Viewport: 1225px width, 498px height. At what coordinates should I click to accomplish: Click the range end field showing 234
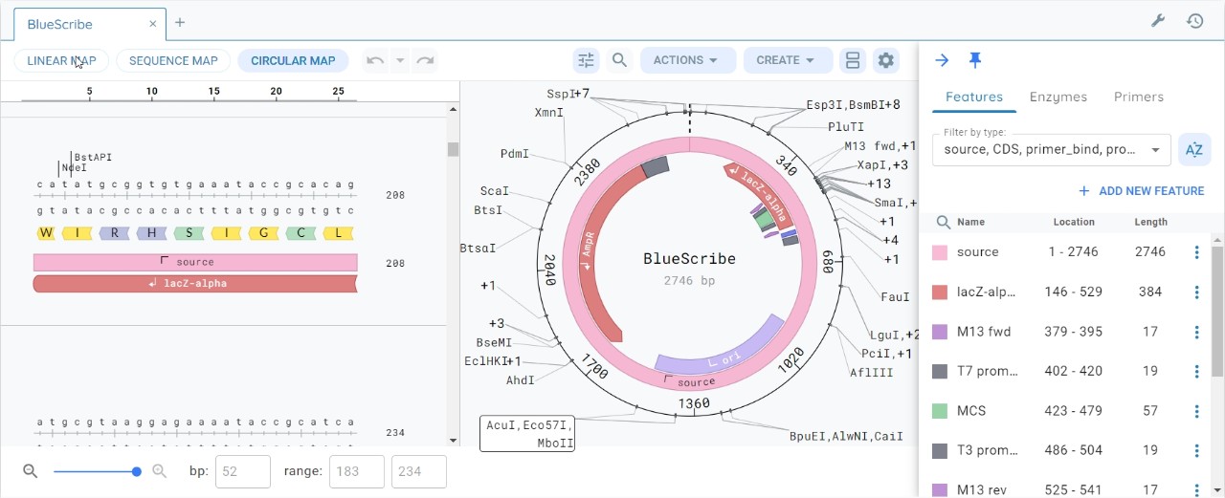(x=418, y=471)
